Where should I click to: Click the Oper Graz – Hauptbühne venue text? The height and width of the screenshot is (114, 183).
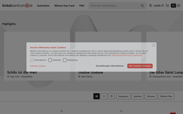coord(21,77)
